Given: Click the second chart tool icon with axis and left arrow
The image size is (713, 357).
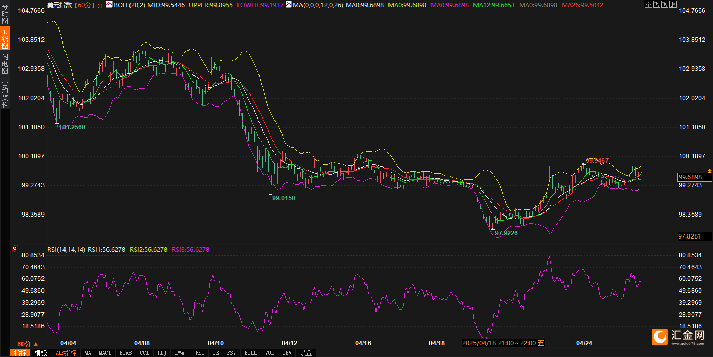Looking at the screenshot, I should coord(657,4).
